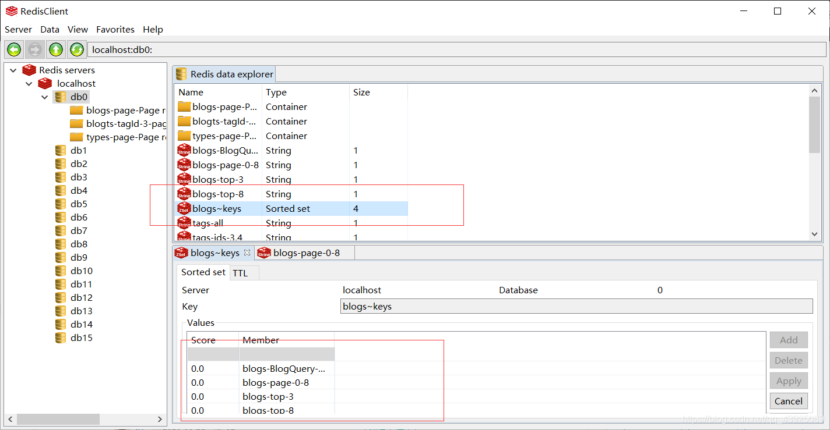The width and height of the screenshot is (830, 430).
Task: Select db0 database icon in tree
Action: click(x=61, y=97)
